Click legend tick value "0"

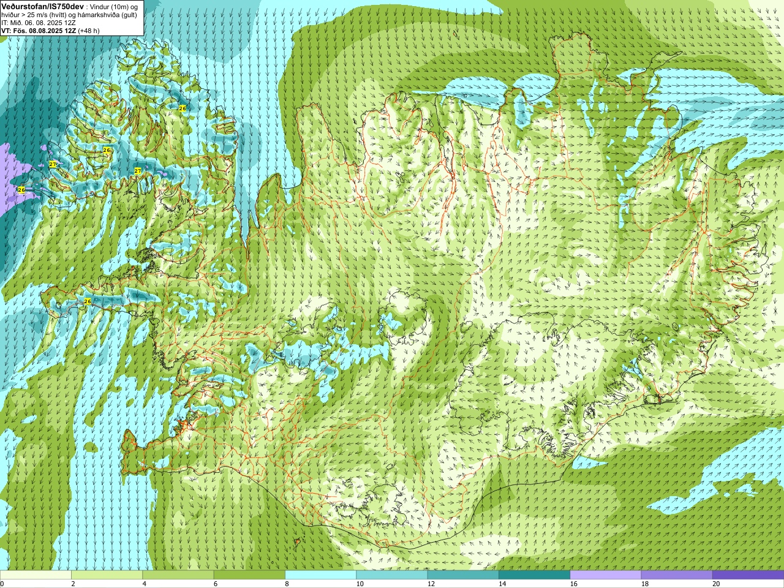[2, 584]
